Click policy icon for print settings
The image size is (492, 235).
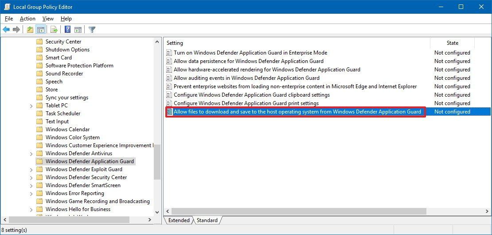tap(169, 103)
